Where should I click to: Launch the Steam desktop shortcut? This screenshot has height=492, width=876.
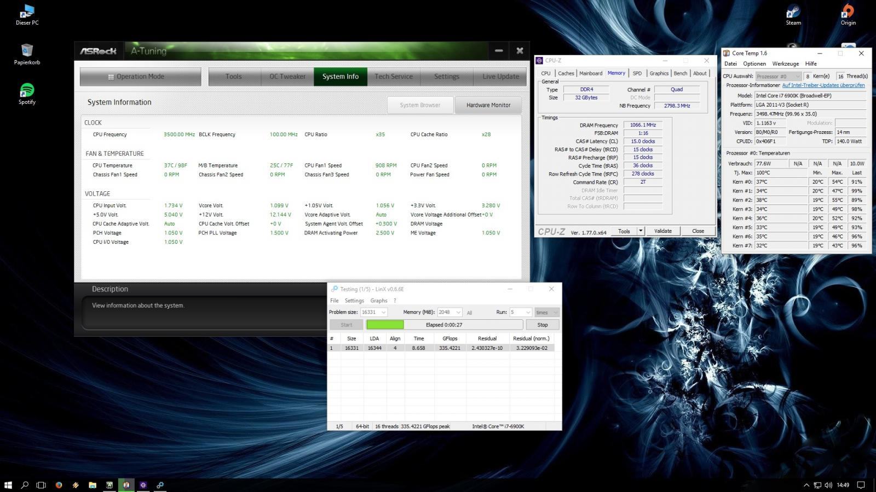point(793,15)
